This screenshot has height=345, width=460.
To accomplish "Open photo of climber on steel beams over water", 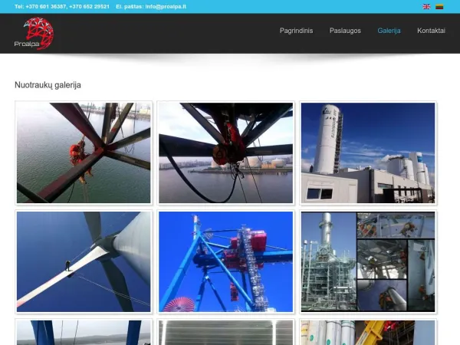I will (84, 153).
